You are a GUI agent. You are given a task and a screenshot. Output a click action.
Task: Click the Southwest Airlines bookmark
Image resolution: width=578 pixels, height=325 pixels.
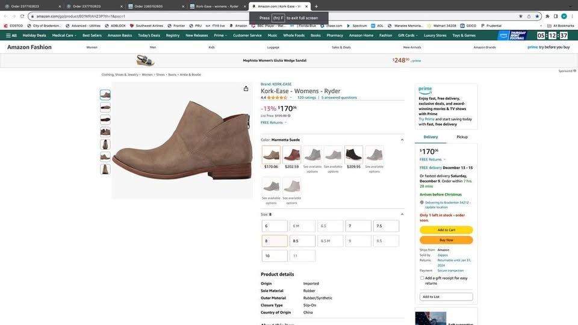pos(146,26)
